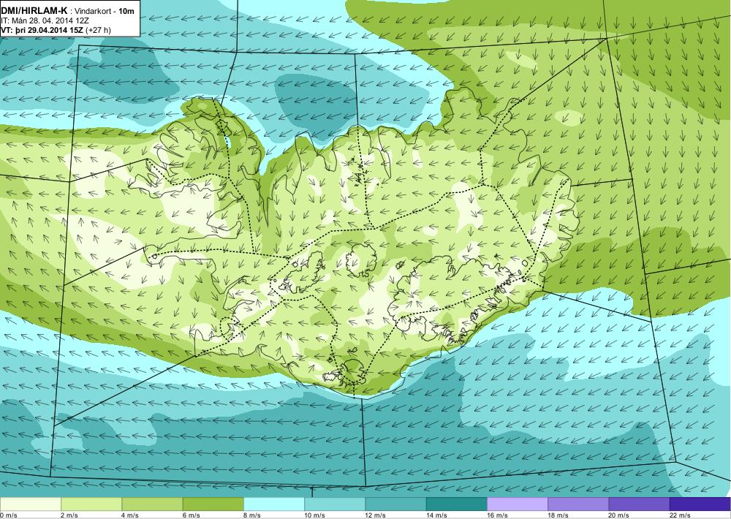This screenshot has width=731, height=519.
Task: Click the lavender 16–18 m/s legend swatch
Action: coord(518,504)
